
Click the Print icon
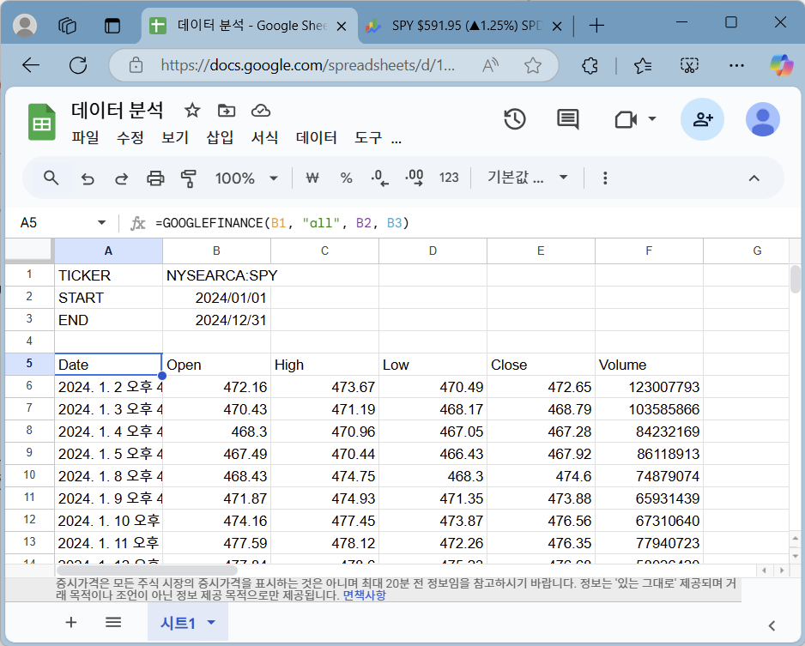point(154,178)
